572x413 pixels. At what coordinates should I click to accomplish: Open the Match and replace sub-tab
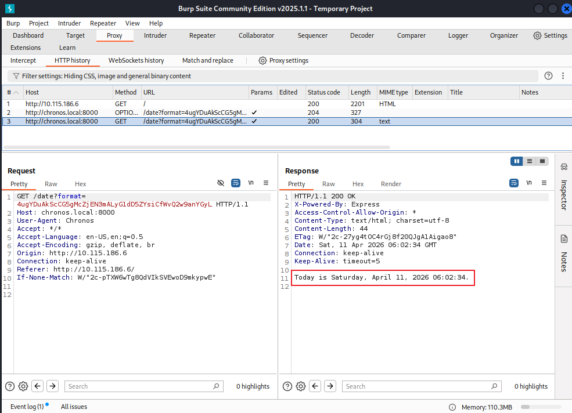click(207, 60)
